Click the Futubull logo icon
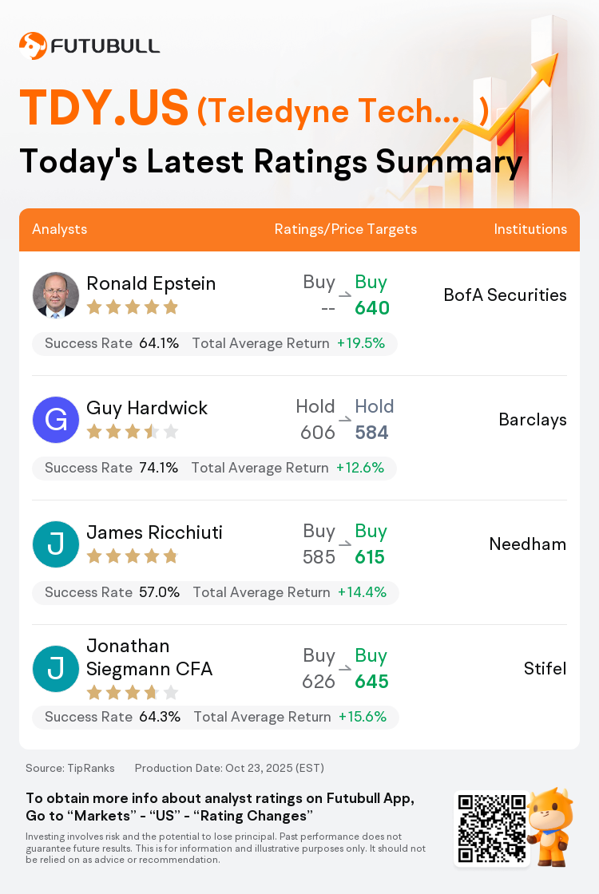The width and height of the screenshot is (599, 894). click(x=32, y=45)
